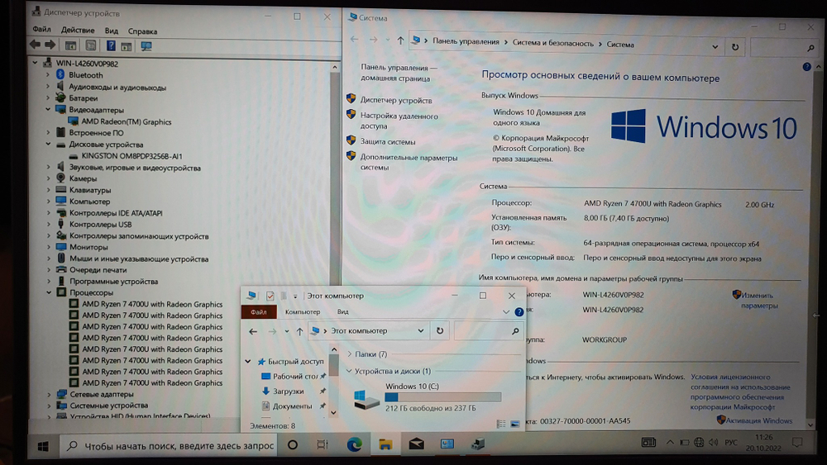
Task: Select AMD Radeon(TM) Graphics adapter
Action: pyautogui.click(x=126, y=121)
